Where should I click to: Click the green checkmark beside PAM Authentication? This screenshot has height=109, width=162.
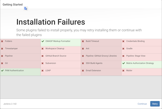(x=2, y=71)
